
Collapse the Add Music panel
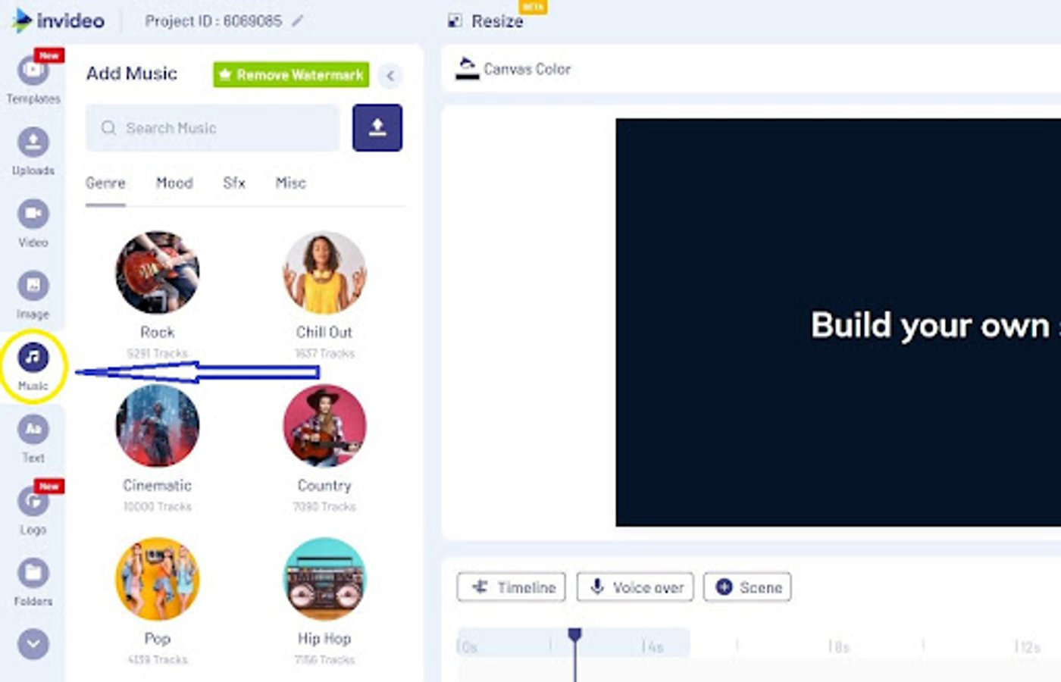(x=390, y=76)
